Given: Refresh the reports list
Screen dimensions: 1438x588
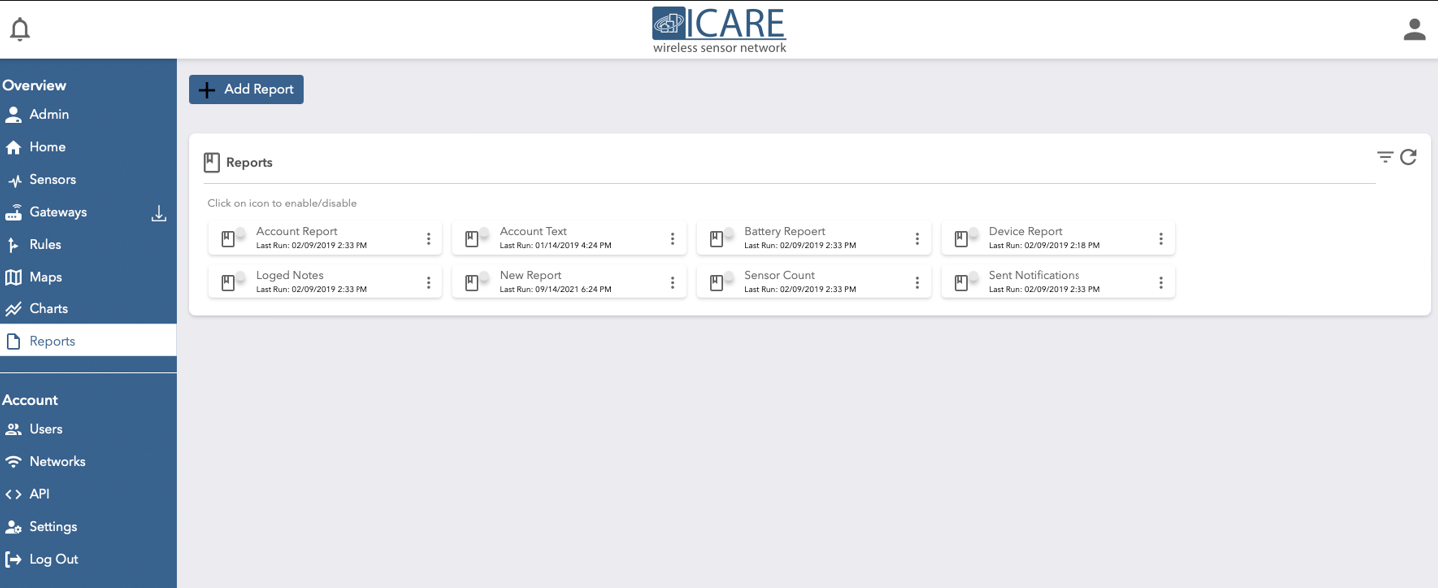Looking at the screenshot, I should click(1408, 157).
